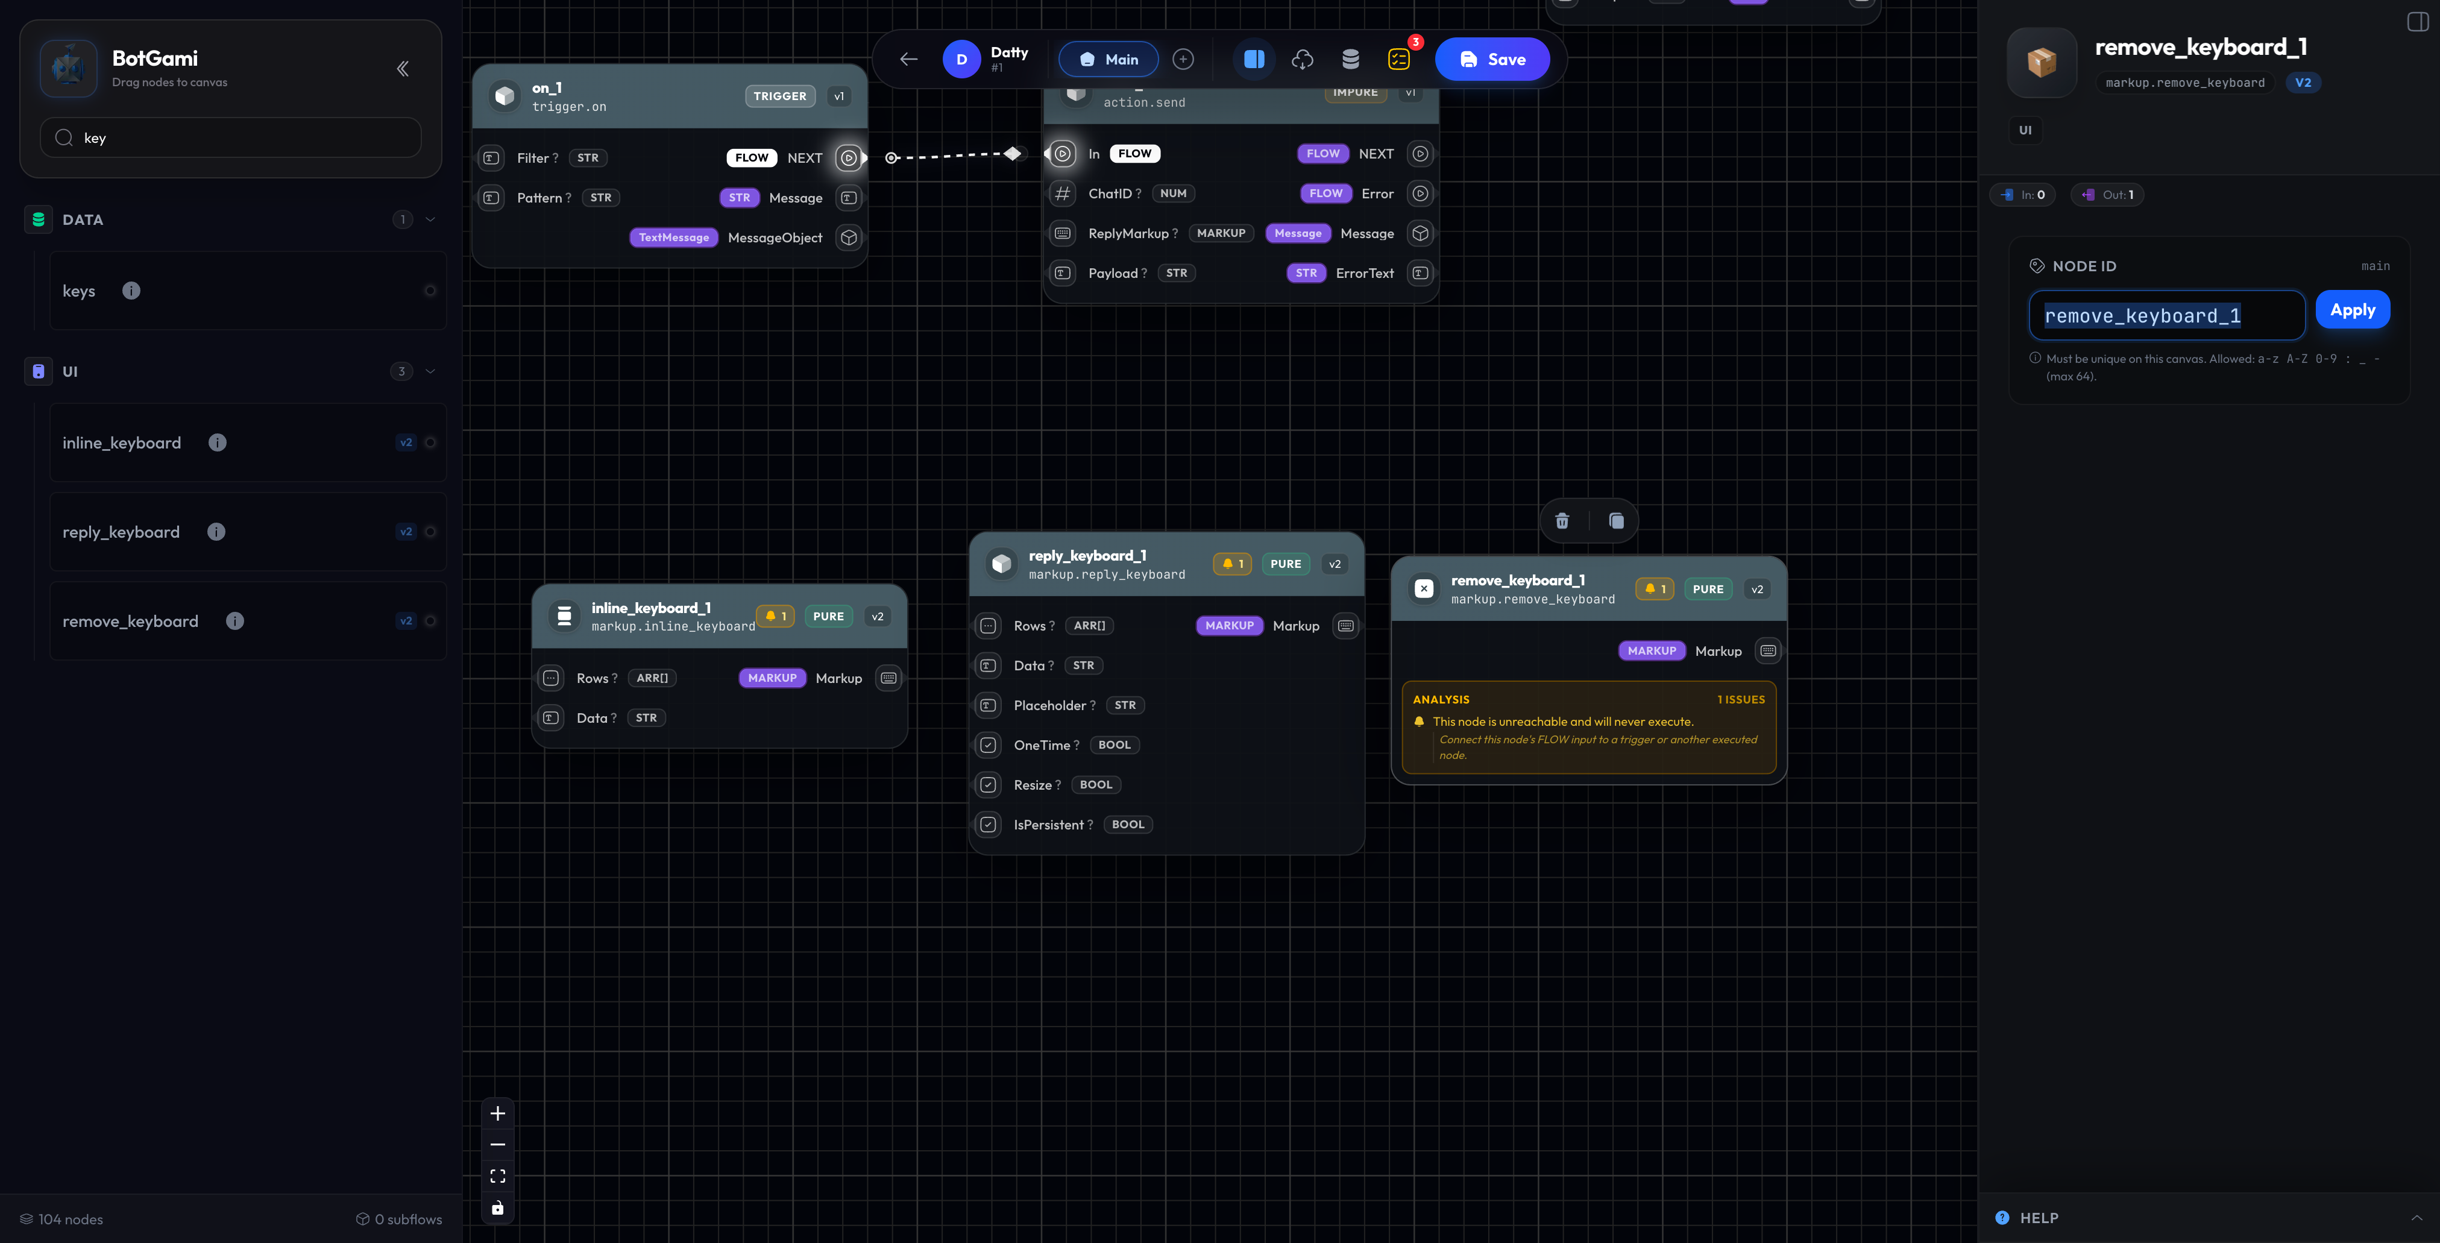Viewport: 2440px width, 1243px height.
Task: Duplicate the selected node using copy icon
Action: pyautogui.click(x=1617, y=520)
